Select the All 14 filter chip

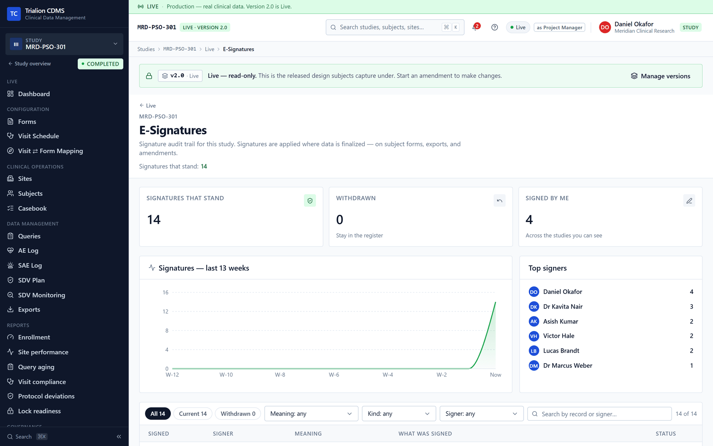158,414
